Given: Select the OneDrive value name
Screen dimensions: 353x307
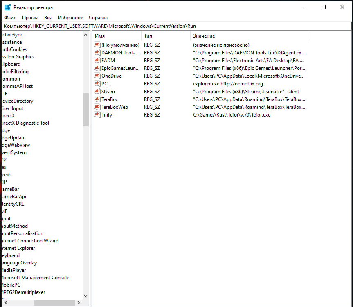Looking at the screenshot, I should click(111, 76).
